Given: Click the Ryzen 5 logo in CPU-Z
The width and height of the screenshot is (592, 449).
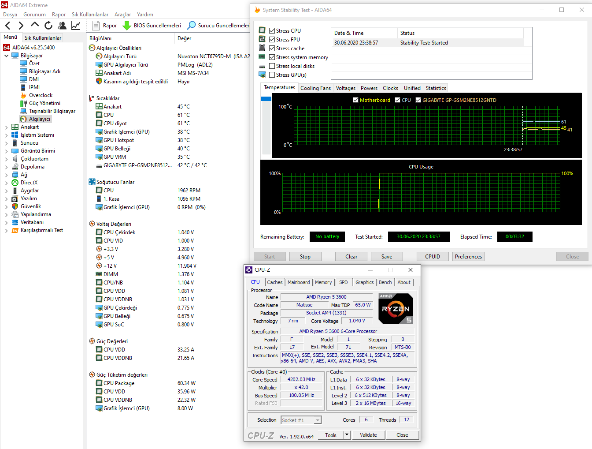Looking at the screenshot, I should pos(396,309).
